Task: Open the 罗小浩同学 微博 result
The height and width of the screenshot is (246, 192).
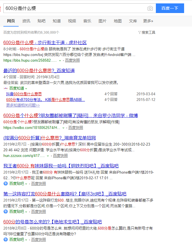Action: click(x=71, y=116)
